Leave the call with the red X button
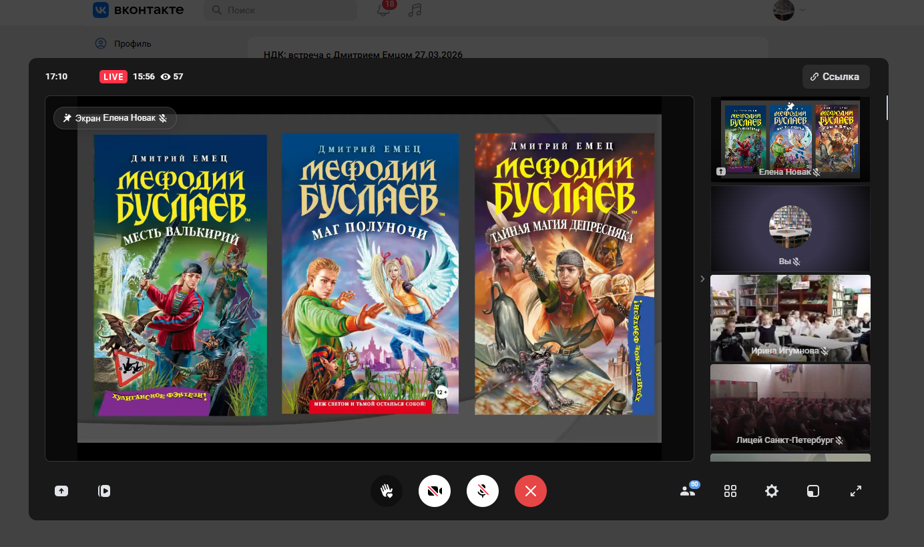The image size is (924, 547). 531,492
